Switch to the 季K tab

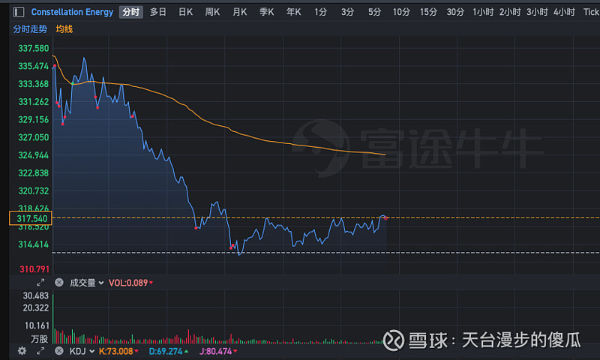[267, 12]
